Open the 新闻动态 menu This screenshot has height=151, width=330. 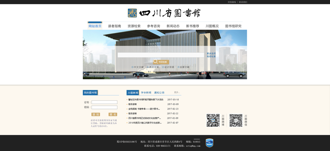tap(173, 26)
